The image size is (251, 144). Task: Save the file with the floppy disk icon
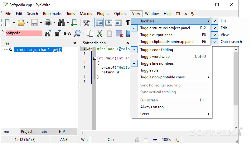coord(35,23)
